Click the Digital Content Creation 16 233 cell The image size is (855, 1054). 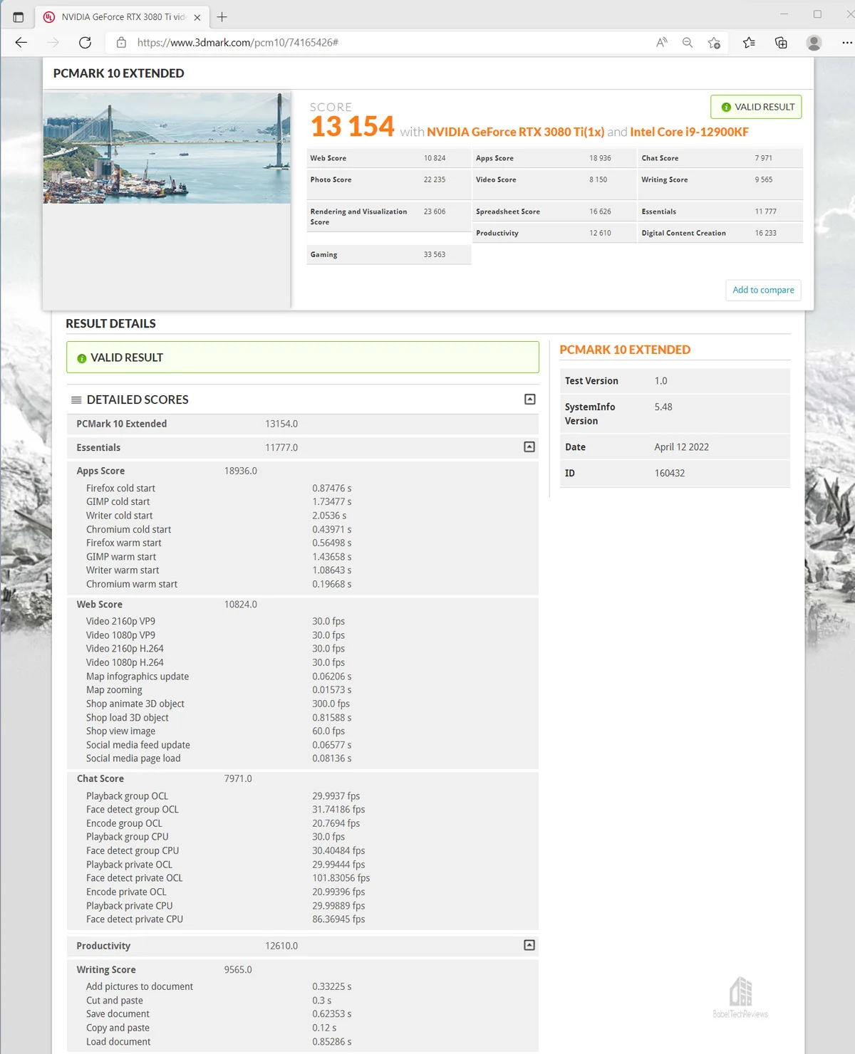pyautogui.click(x=720, y=233)
